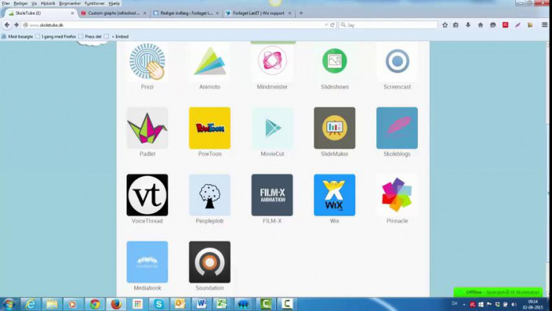The height and width of the screenshot is (311, 552).
Task: Click the I gang med Firefox bookmark
Action: [56, 36]
